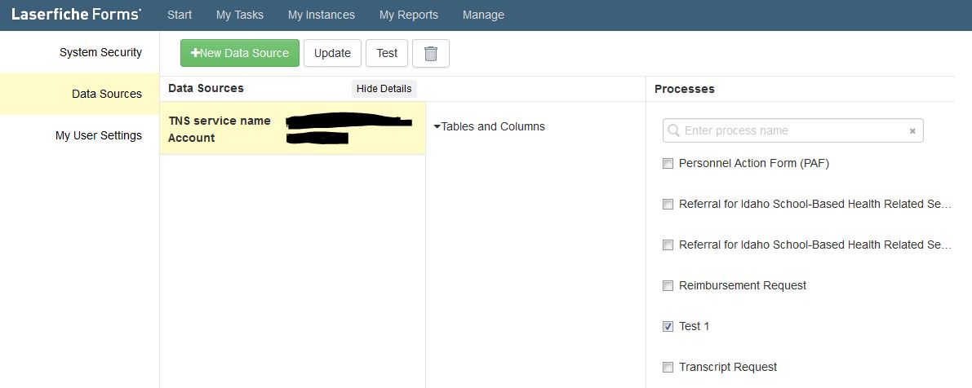Screen dimensions: 972x388
Task: Check the Transcript Request checkbox
Action: (x=668, y=367)
